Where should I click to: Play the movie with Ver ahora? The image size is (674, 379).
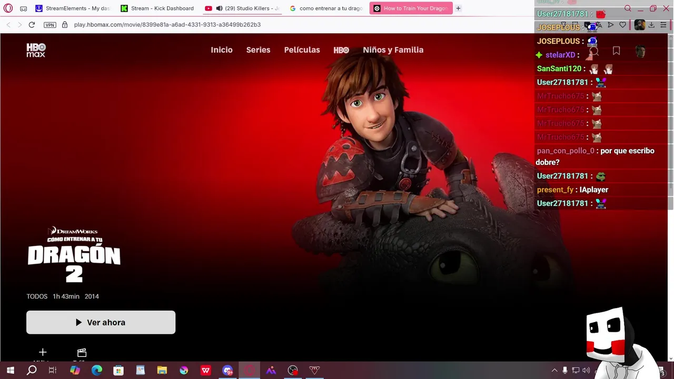pyautogui.click(x=101, y=322)
